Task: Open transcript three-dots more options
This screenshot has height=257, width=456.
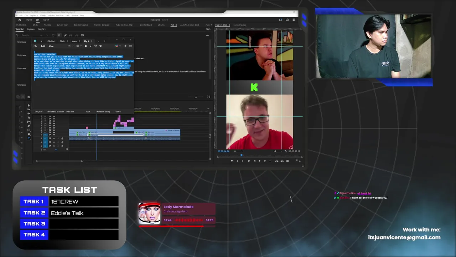Action: pos(207,35)
